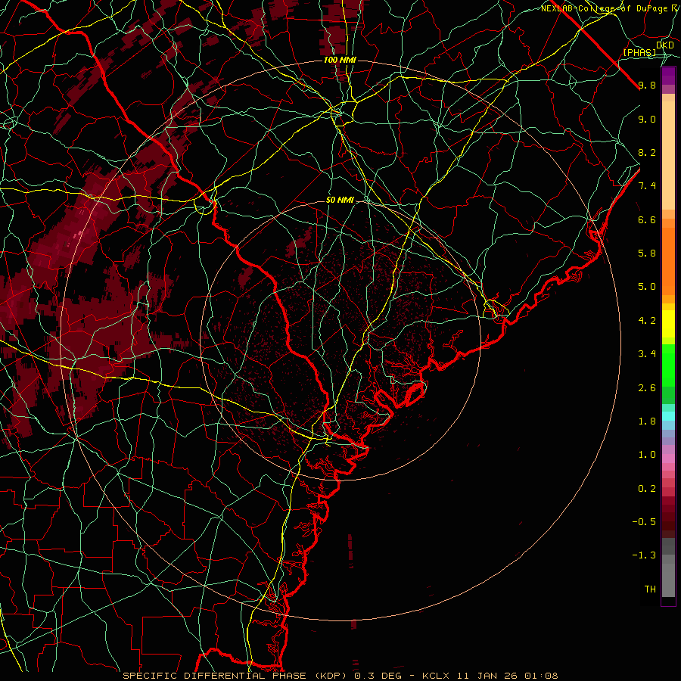Click the "5.0" color scale value

[x=647, y=287]
